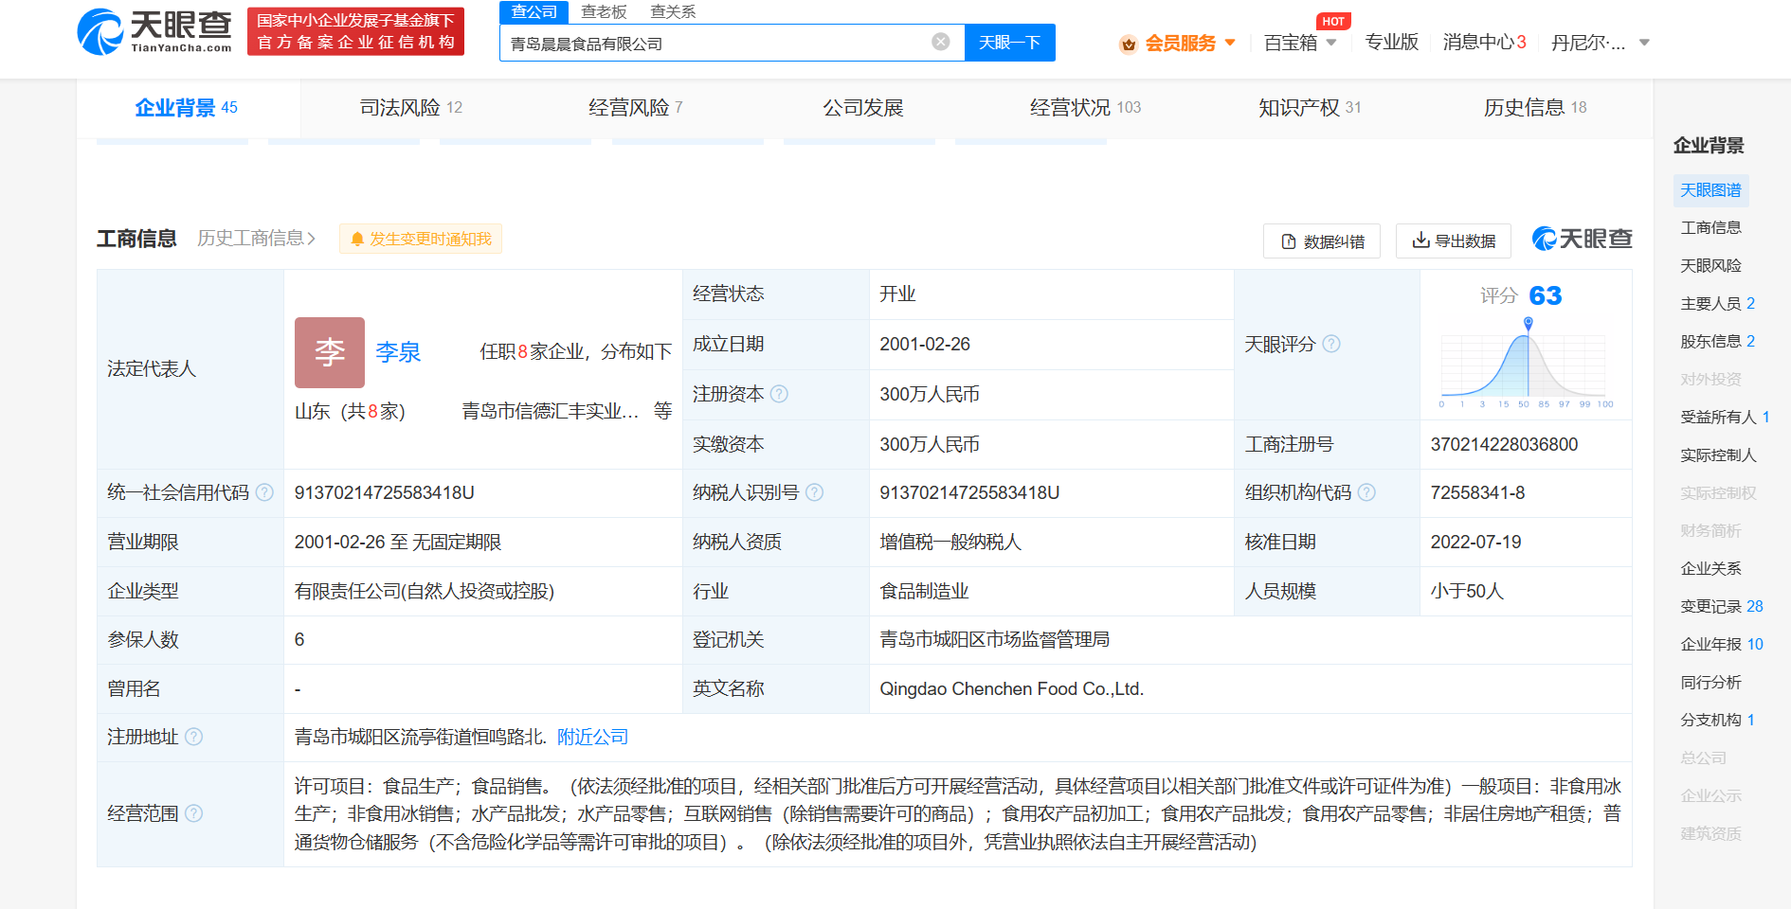The width and height of the screenshot is (1791, 909).
Task: Click the 李 avatar tile
Action: tap(330, 352)
